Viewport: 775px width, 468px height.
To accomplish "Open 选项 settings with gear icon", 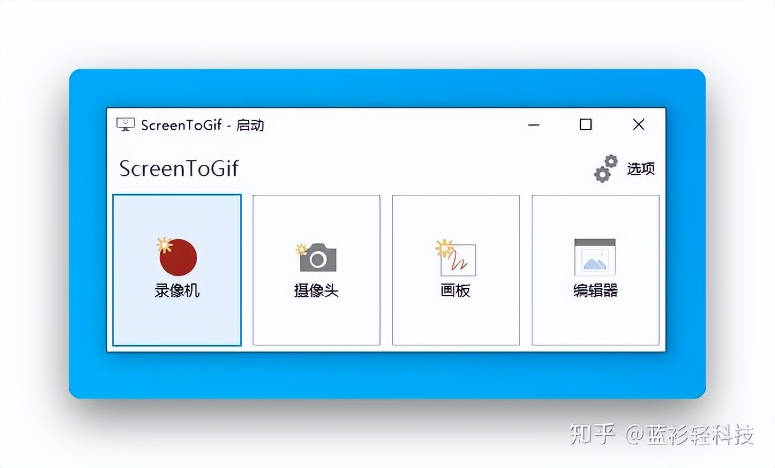I will tap(624, 168).
